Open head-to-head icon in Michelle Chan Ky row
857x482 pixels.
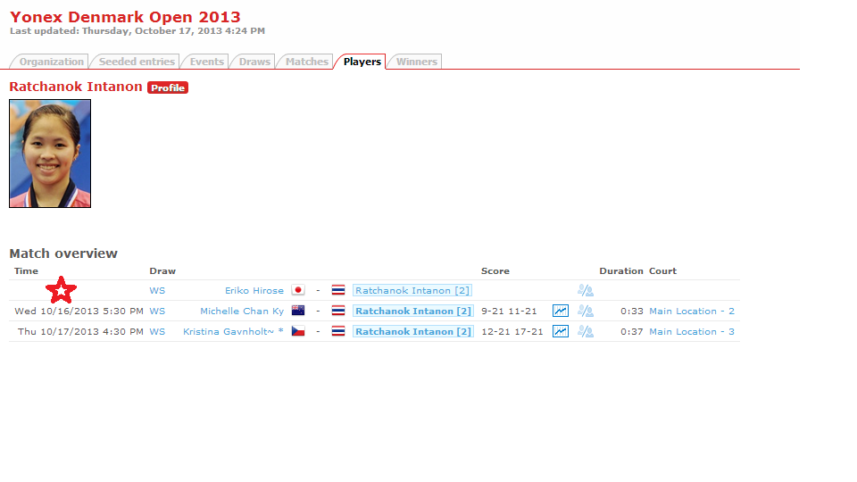click(x=586, y=311)
